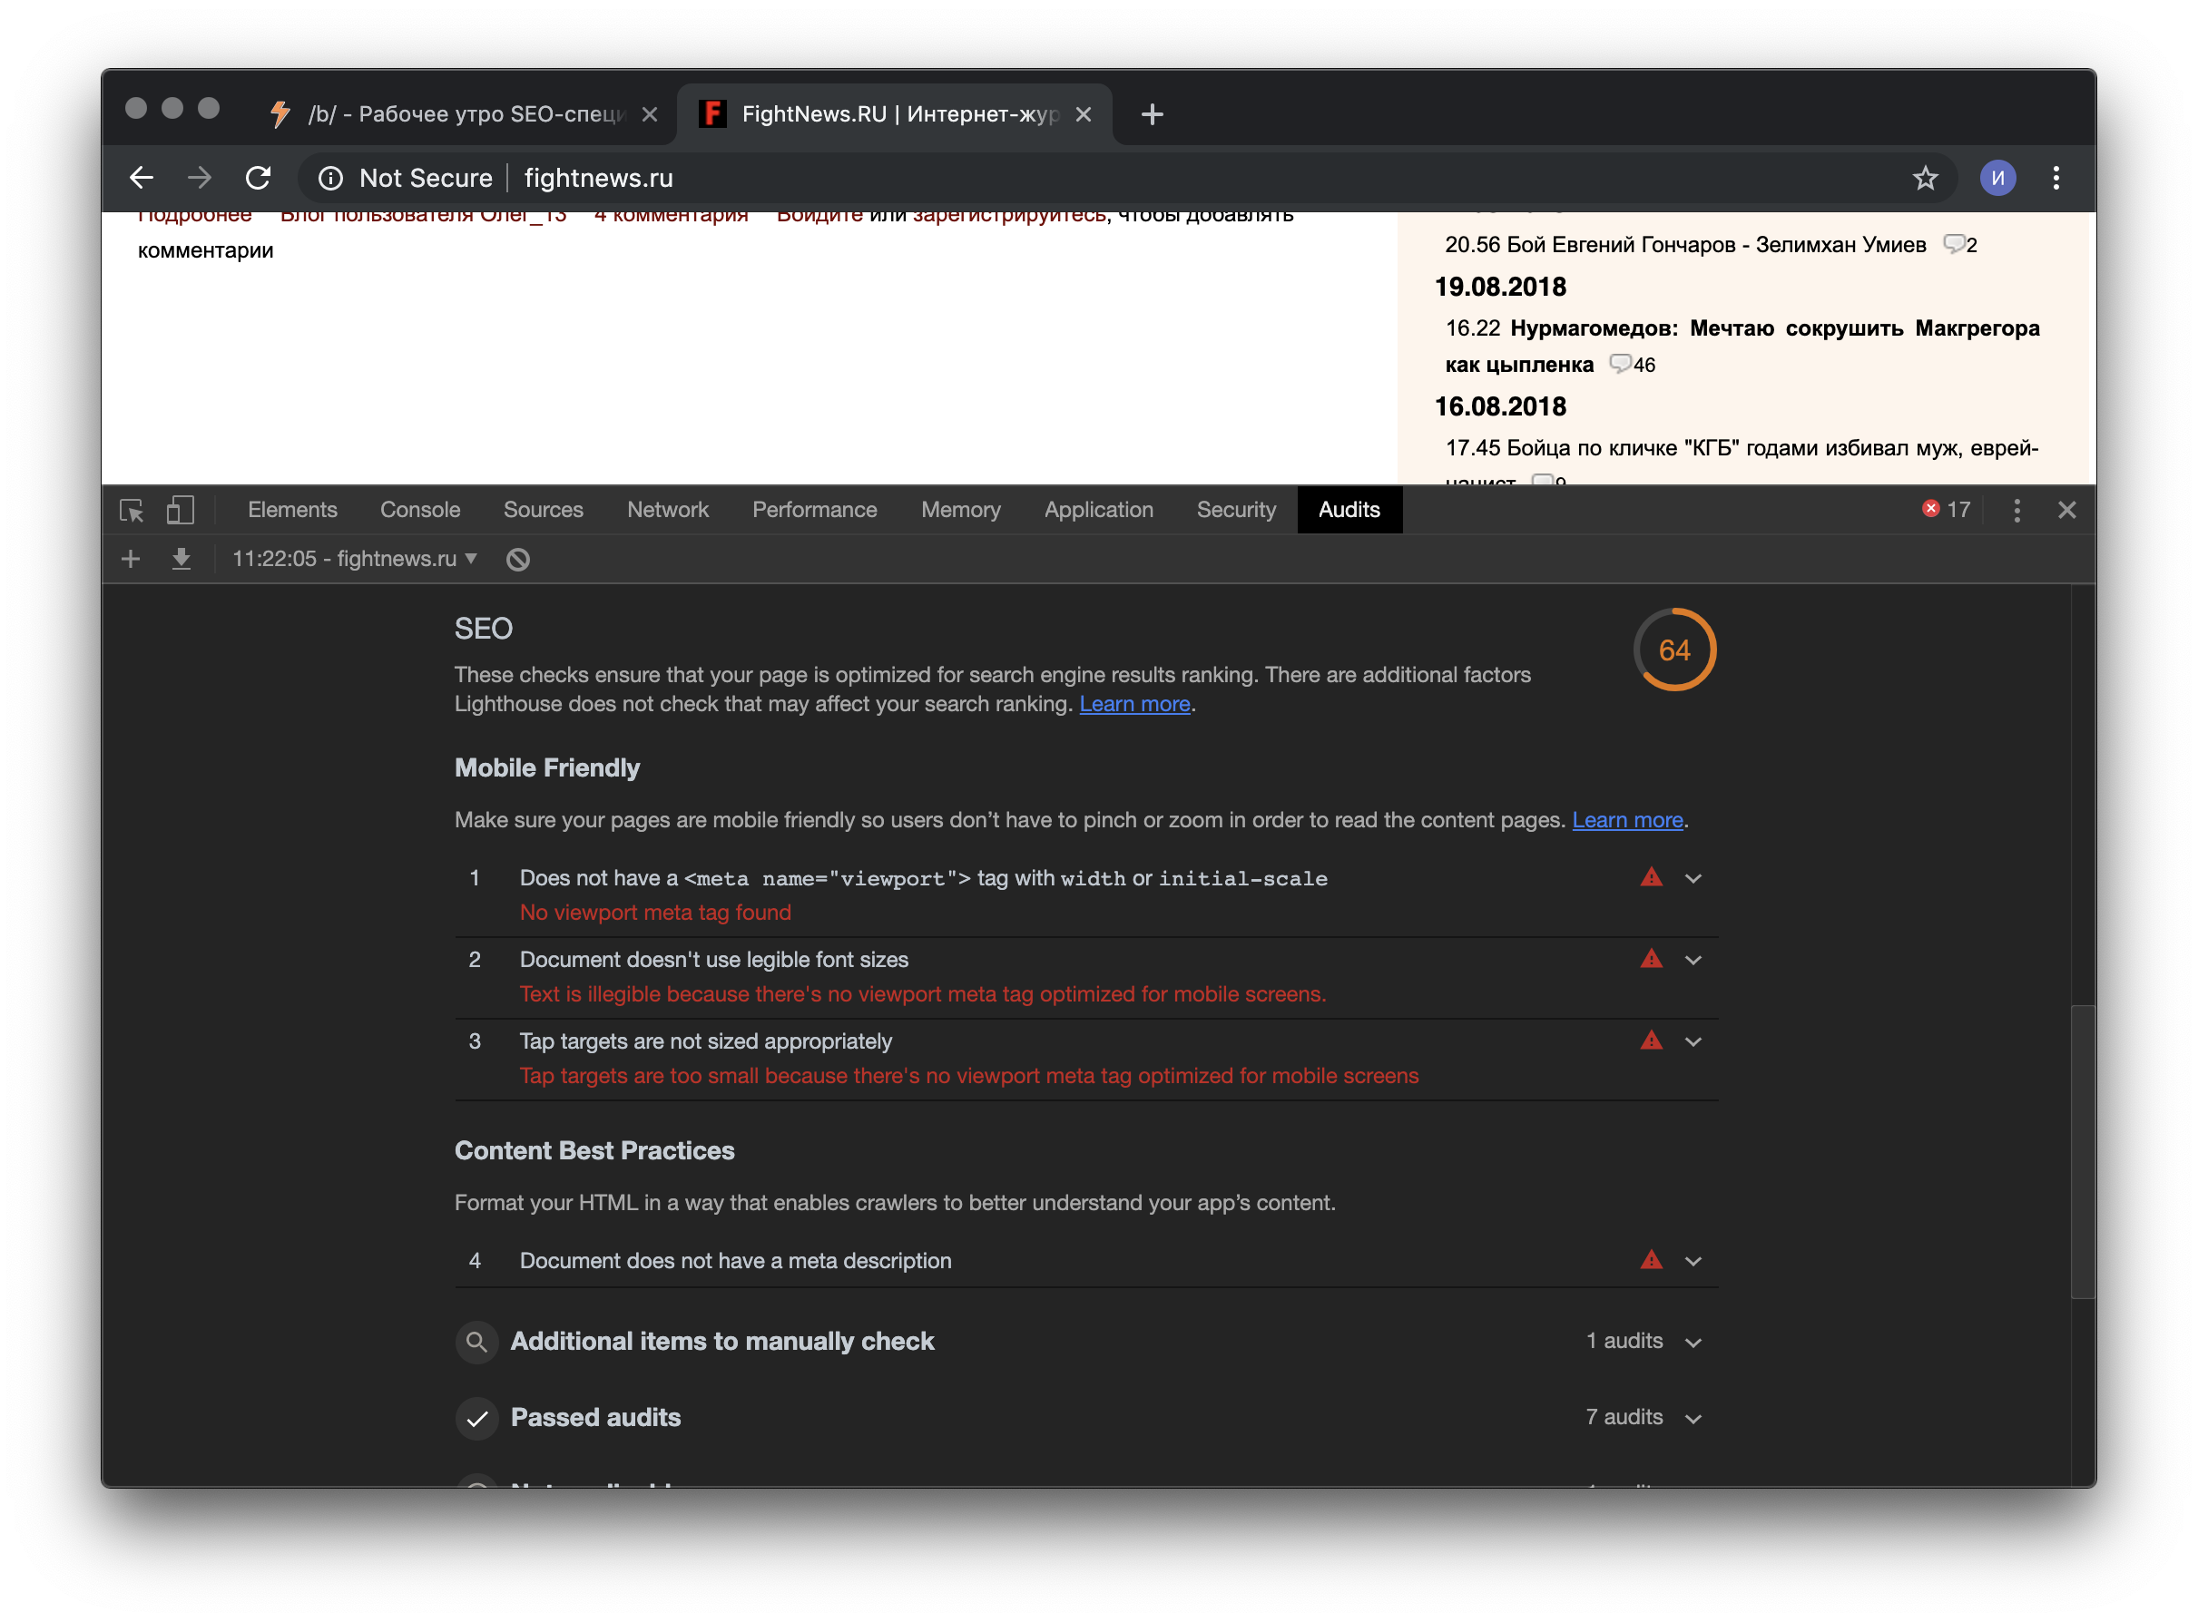Click the clear all audits icon
Image resolution: width=2198 pixels, height=1622 pixels.
[517, 560]
